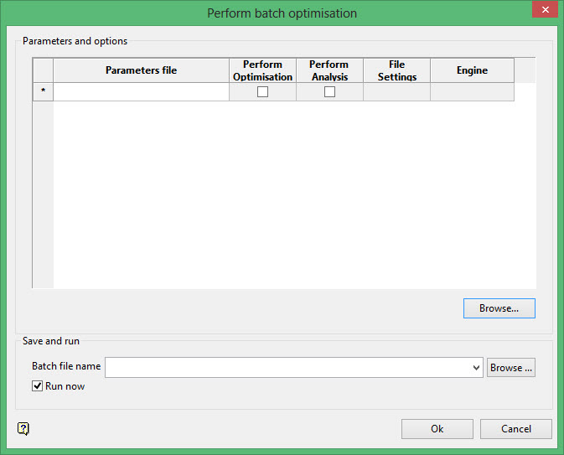This screenshot has width=564, height=455.
Task: Click the Browse... button under the parameters table
Action: pos(499,308)
